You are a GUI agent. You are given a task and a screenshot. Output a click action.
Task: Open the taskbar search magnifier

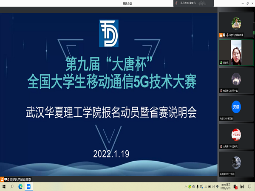(x=12, y=186)
